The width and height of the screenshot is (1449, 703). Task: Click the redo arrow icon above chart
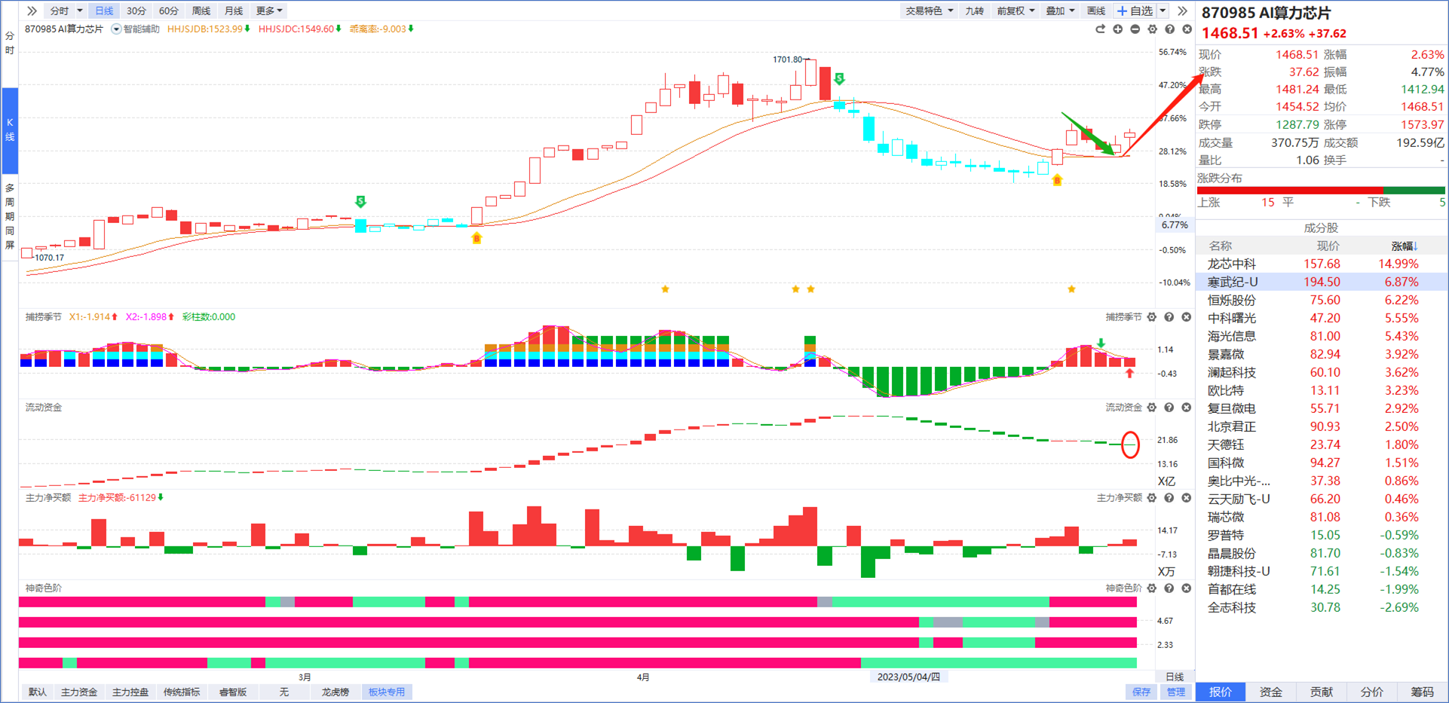coord(1100,29)
